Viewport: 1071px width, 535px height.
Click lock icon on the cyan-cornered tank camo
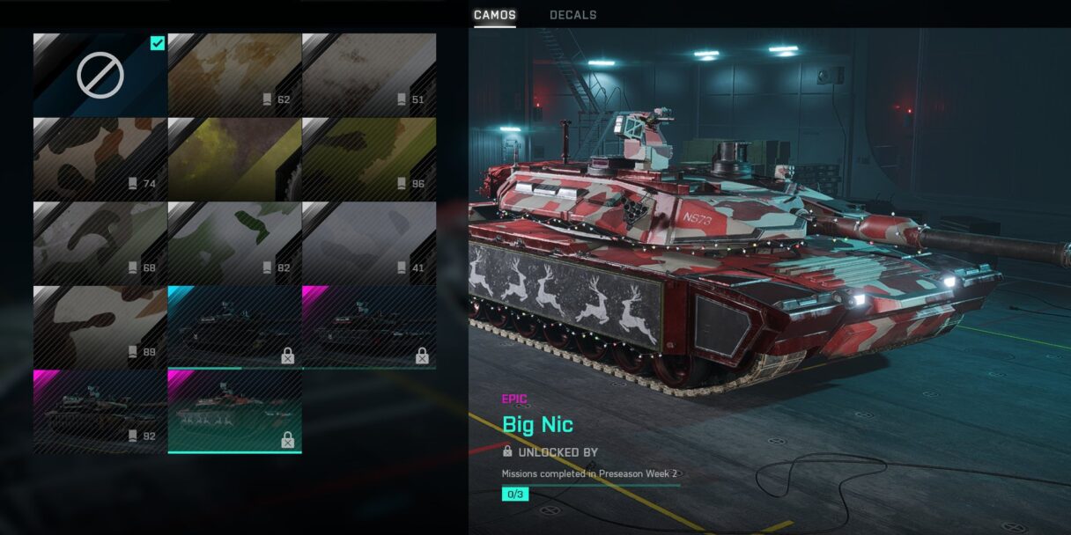point(287,355)
